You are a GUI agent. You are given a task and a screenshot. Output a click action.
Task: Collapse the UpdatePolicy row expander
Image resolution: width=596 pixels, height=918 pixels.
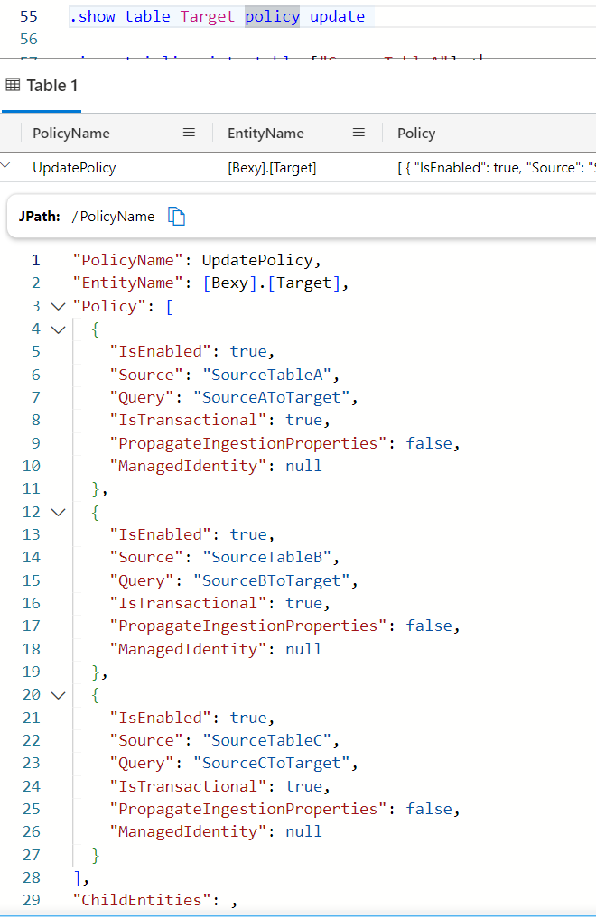[5, 166]
